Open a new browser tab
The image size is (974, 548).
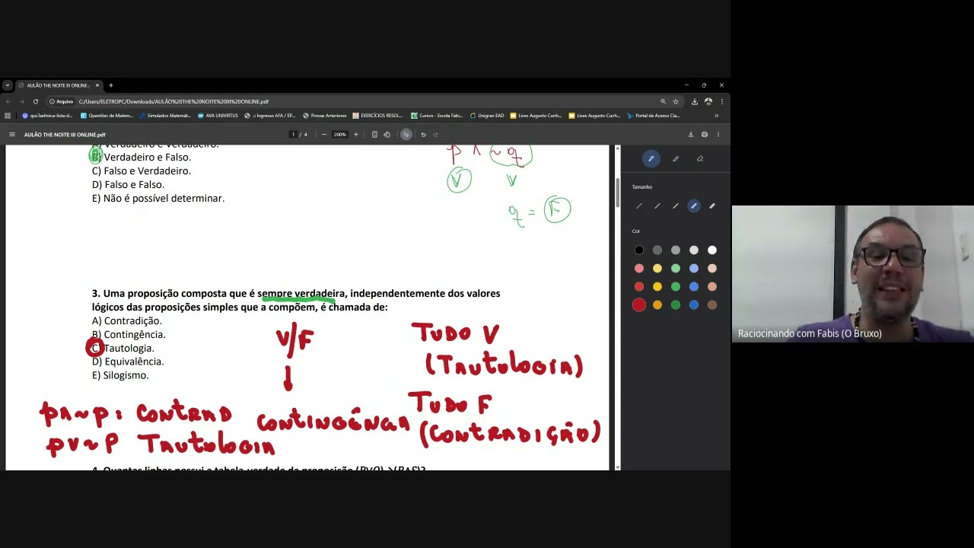click(111, 85)
